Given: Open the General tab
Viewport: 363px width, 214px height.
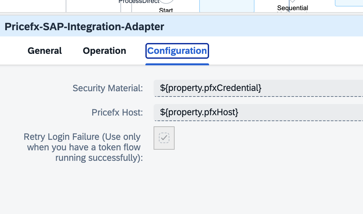Looking at the screenshot, I should pos(45,51).
